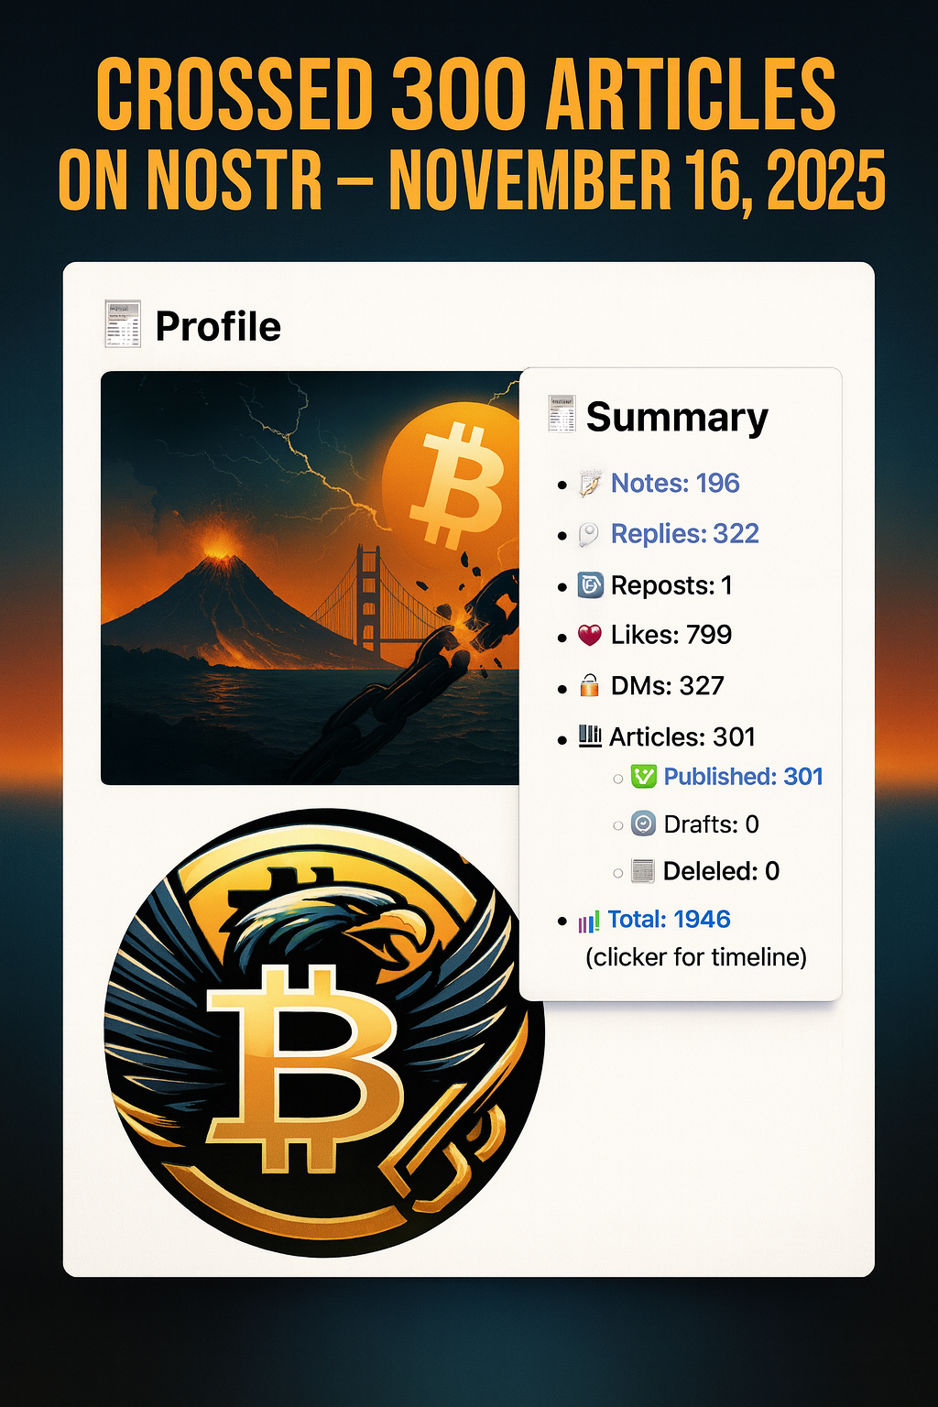
Task: Open the Notes: 196 link
Action: point(675,483)
